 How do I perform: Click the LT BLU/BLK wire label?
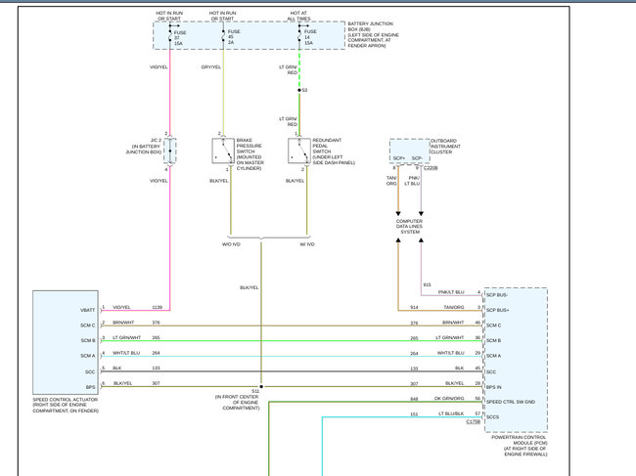coord(451,413)
